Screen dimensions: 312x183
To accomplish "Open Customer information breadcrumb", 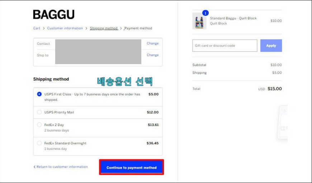I will pyautogui.click(x=65, y=28).
